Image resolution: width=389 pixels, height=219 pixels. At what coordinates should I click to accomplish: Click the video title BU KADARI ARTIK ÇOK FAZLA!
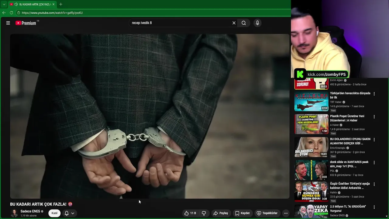pyautogui.click(x=38, y=204)
